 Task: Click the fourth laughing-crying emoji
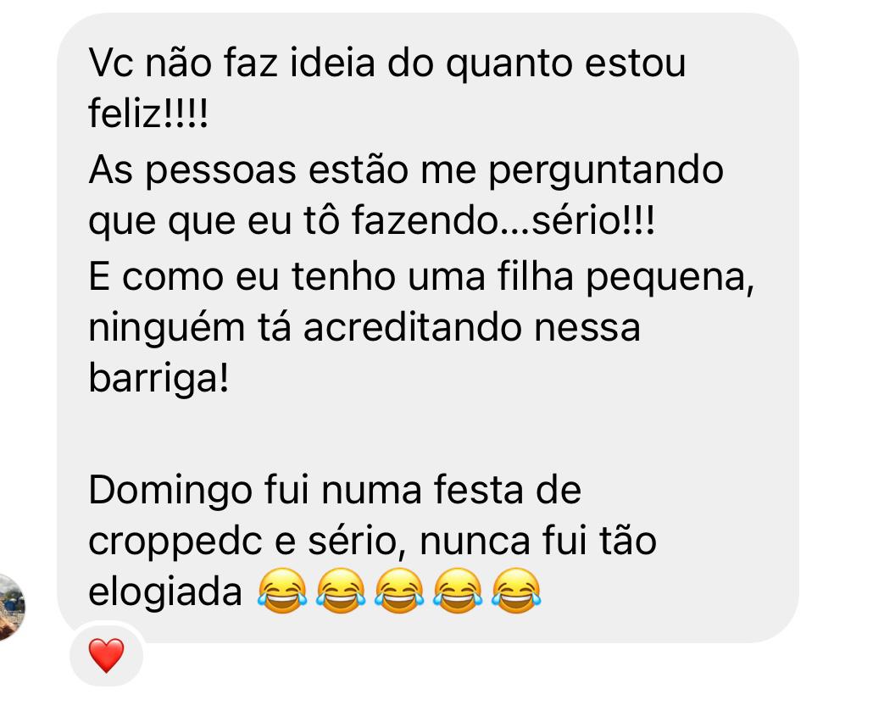pos(458,591)
